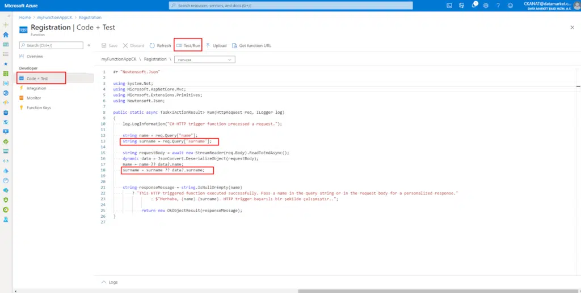Open Integration in the Developer section

[x=36, y=88]
